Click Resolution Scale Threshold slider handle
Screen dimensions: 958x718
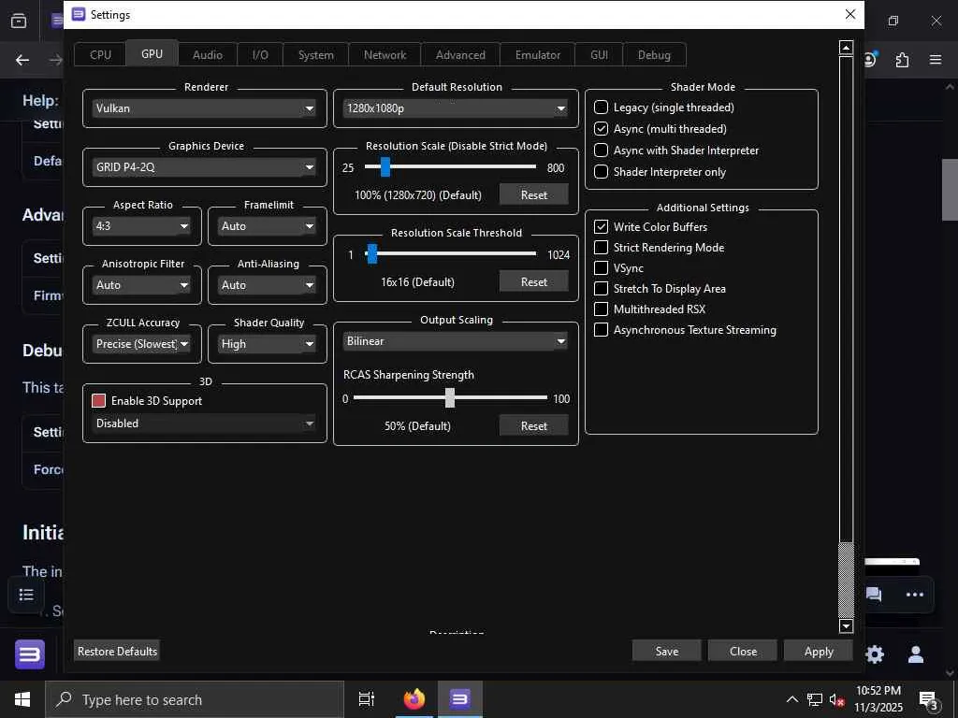click(x=371, y=253)
